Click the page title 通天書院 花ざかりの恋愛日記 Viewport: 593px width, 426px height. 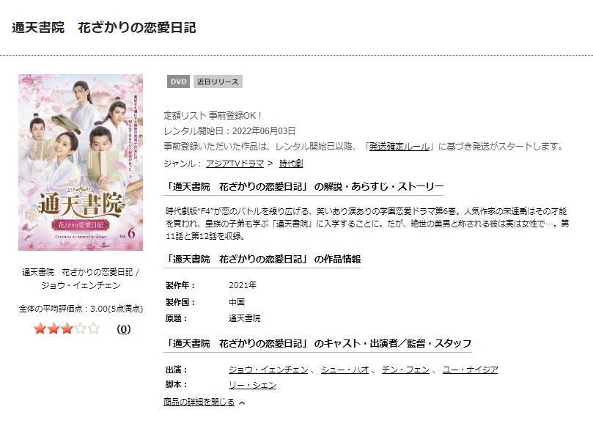tap(104, 28)
